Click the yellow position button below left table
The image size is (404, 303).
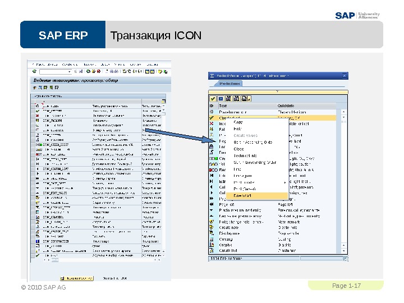click(77, 278)
